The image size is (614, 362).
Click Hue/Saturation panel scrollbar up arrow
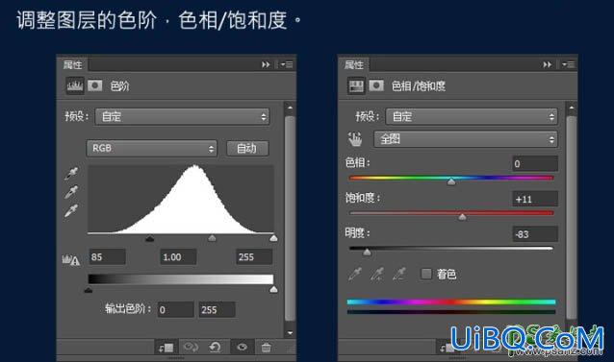click(x=572, y=108)
